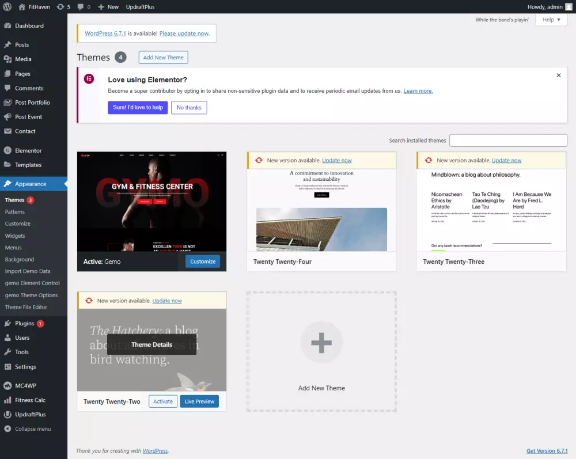This screenshot has height=459, width=576.
Task: Open Import Demo Data
Action: (x=28, y=271)
